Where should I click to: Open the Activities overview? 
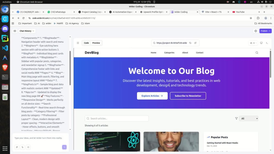(x=7, y=2)
